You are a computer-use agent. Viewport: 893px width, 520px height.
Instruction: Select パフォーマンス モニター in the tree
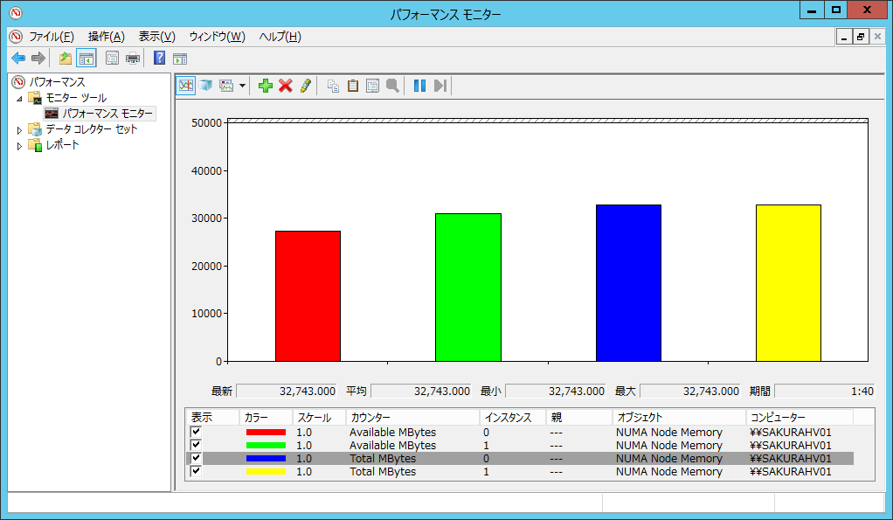pyautogui.click(x=107, y=114)
